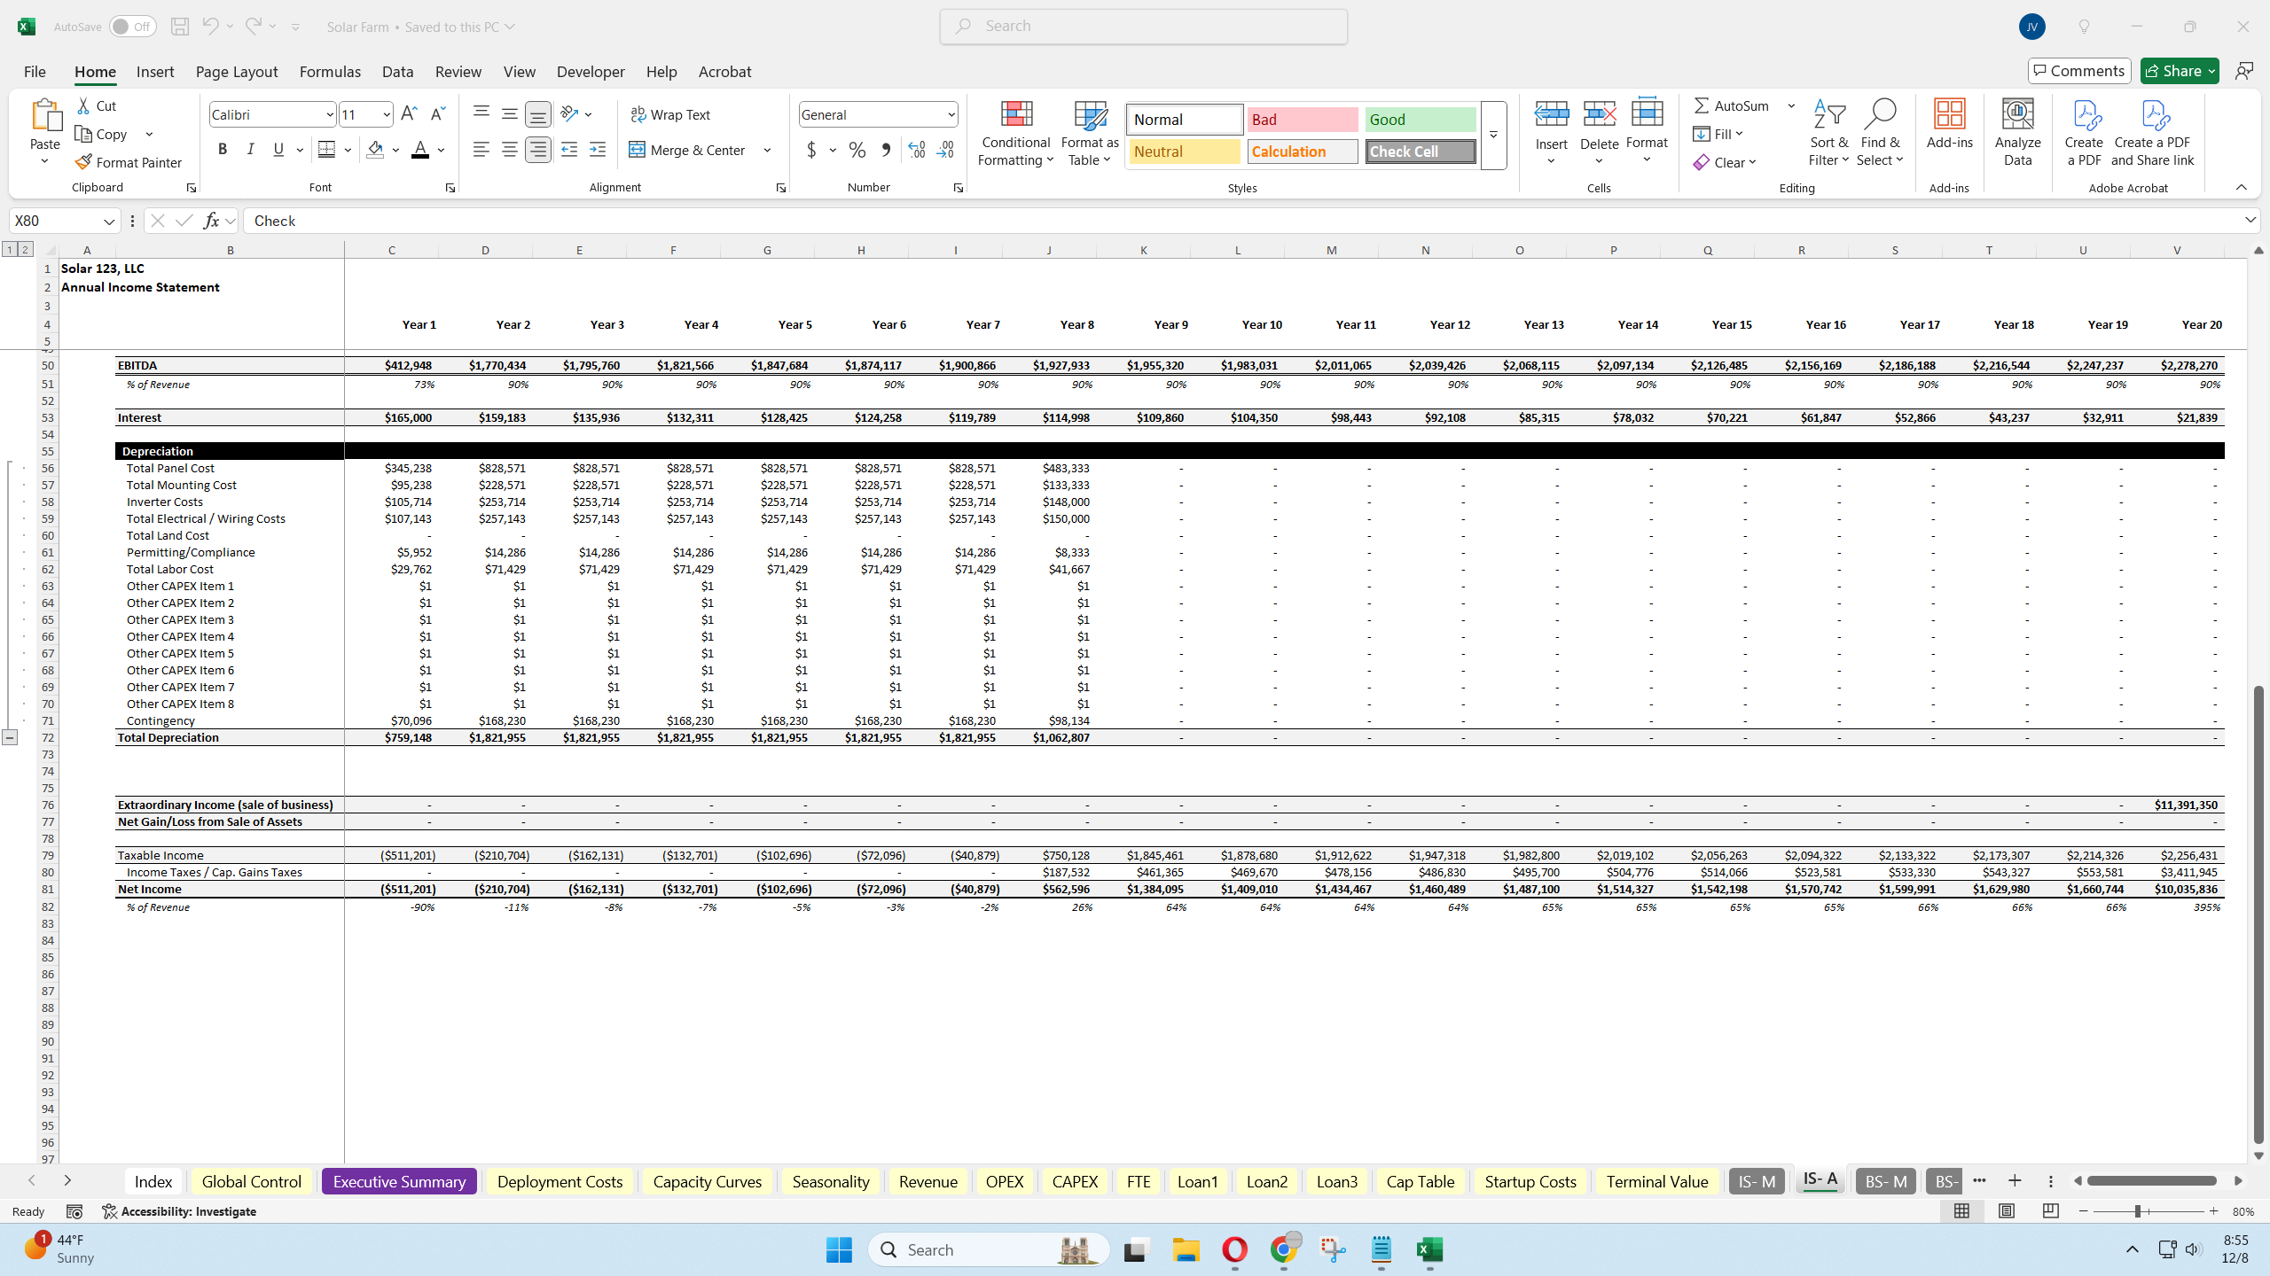The width and height of the screenshot is (2270, 1276).
Task: Open the File menu
Action: (x=35, y=72)
